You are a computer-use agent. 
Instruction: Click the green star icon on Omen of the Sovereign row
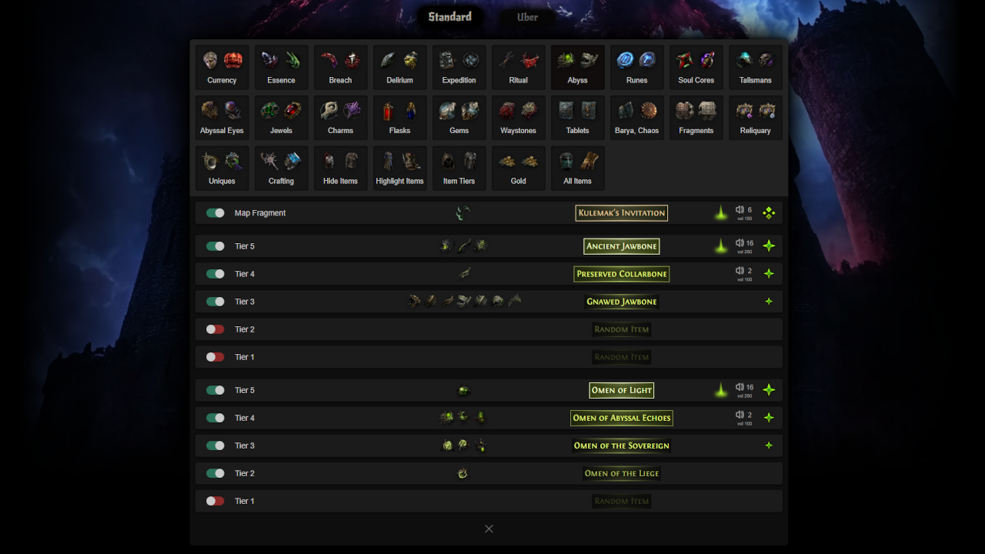tap(769, 446)
